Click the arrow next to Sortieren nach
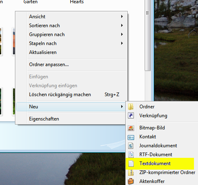Image resolution: width=198 pixels, height=185 pixels. [122, 26]
